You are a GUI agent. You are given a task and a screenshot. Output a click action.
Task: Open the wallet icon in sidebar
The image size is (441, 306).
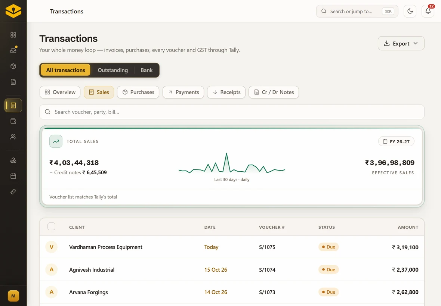coord(13,121)
